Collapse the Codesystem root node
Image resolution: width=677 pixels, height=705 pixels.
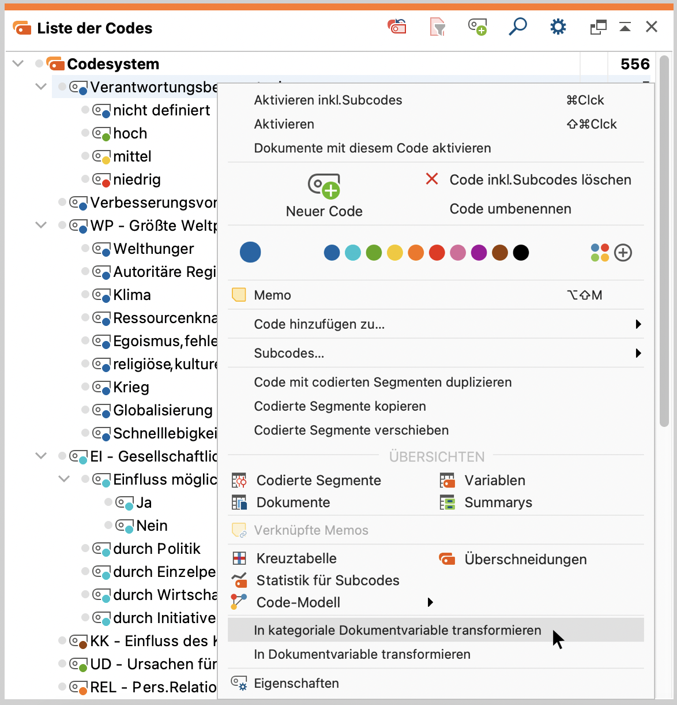(x=18, y=63)
